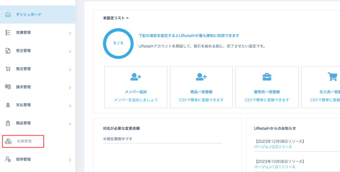
Task: Click the 見積管理 list icon
Action: (x=8, y=33)
